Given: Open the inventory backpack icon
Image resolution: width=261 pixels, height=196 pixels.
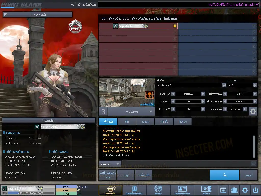Looking at the screenshot, I should (134, 190).
